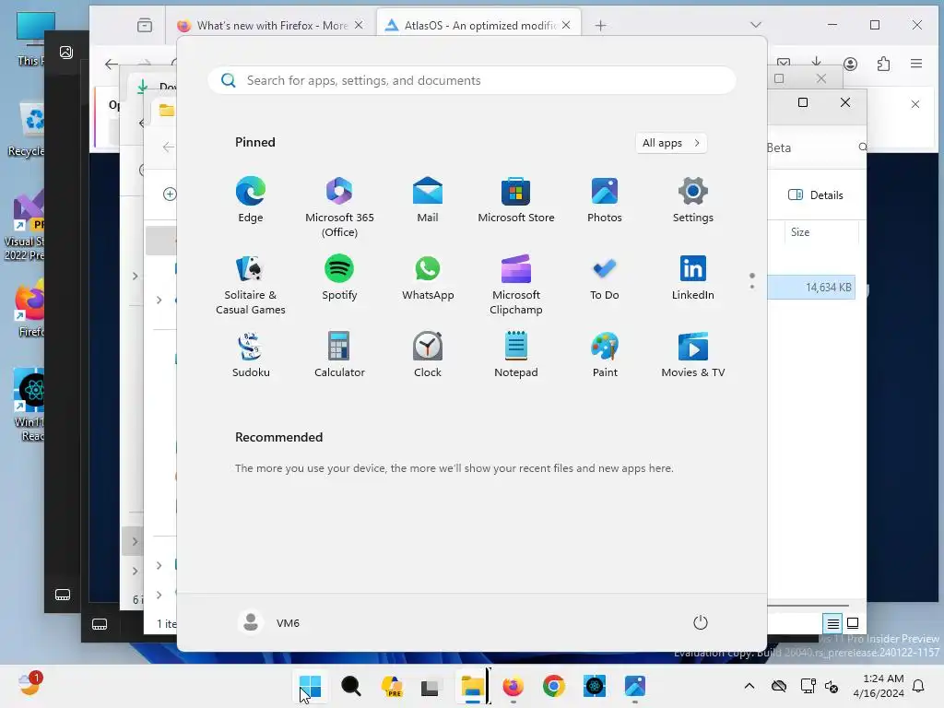Screen dimensions: 944x708
Task: Launch LinkedIn pinned app
Action: point(693,277)
